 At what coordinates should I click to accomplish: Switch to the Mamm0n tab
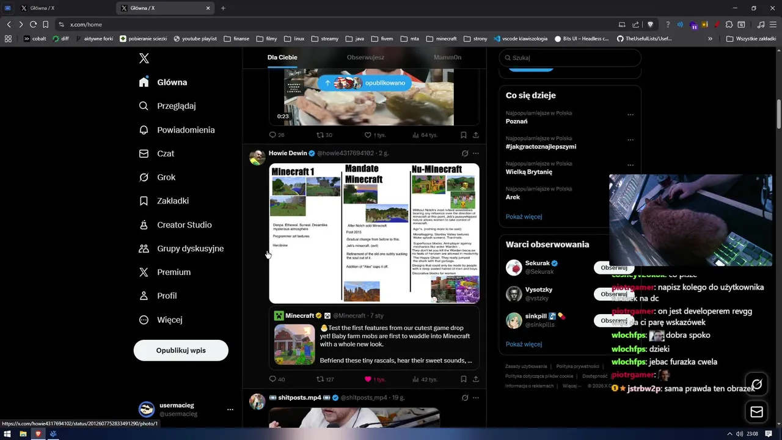click(x=447, y=57)
